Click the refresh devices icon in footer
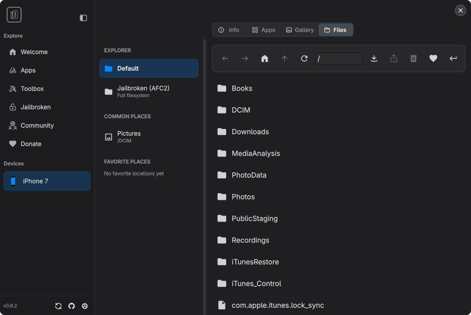Screen dimensions: 471x315 [x=58, y=306]
